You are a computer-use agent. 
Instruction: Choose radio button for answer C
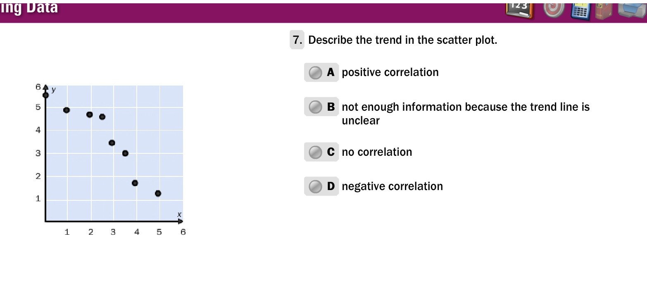click(x=315, y=152)
